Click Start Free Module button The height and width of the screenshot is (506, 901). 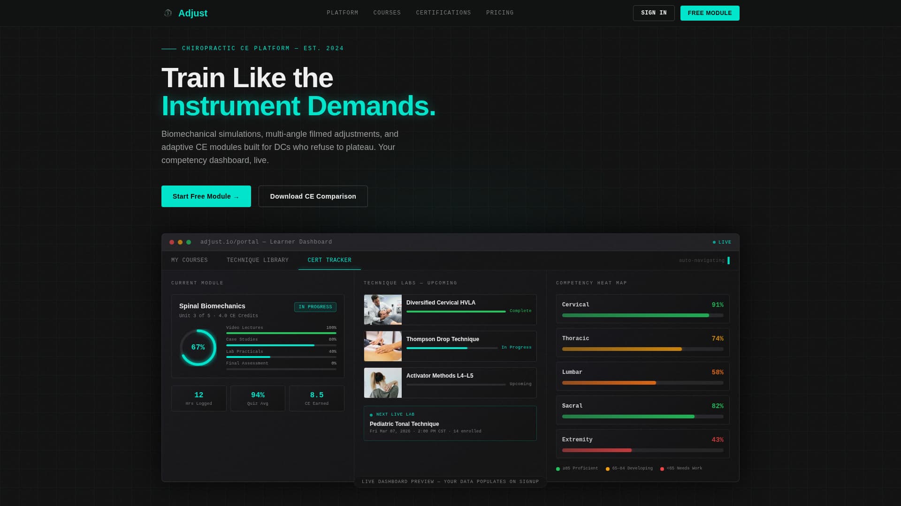[x=206, y=196]
